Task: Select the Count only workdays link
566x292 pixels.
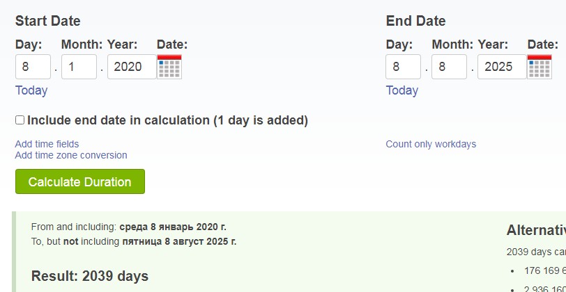Action: tap(431, 144)
